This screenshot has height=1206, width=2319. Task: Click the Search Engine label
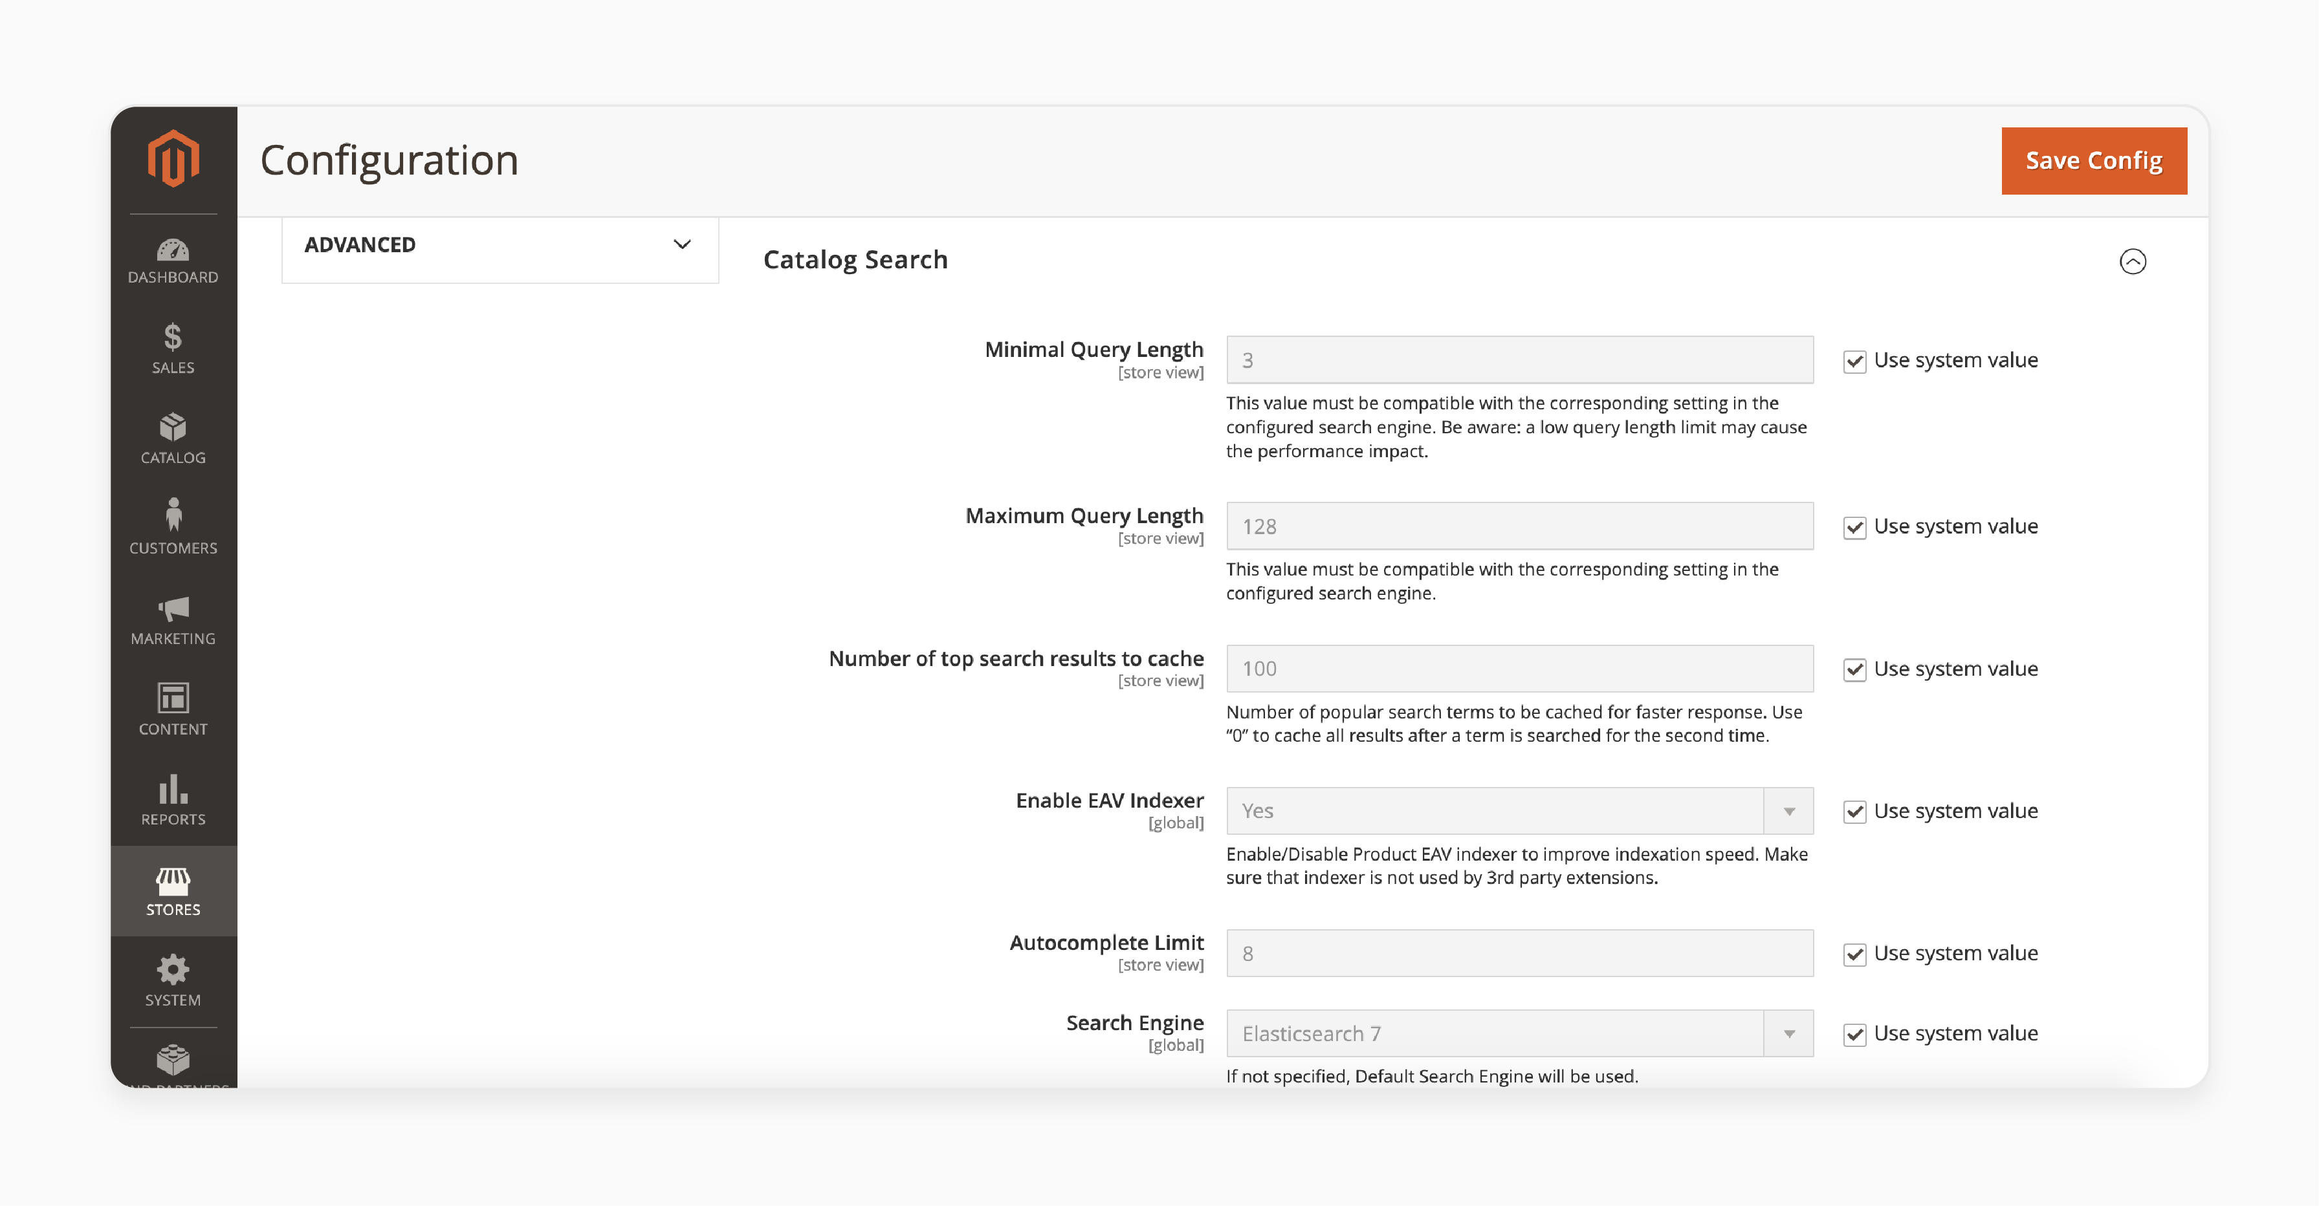[1134, 1022]
